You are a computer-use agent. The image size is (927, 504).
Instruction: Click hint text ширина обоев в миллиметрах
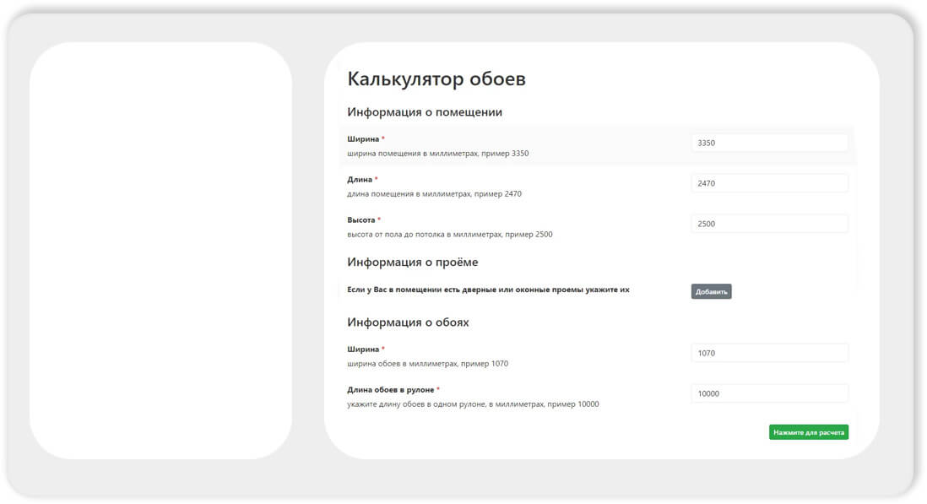click(x=427, y=364)
